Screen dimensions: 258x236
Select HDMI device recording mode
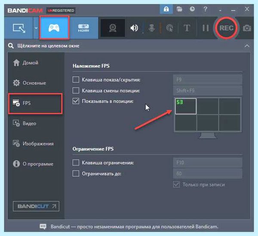[83, 28]
